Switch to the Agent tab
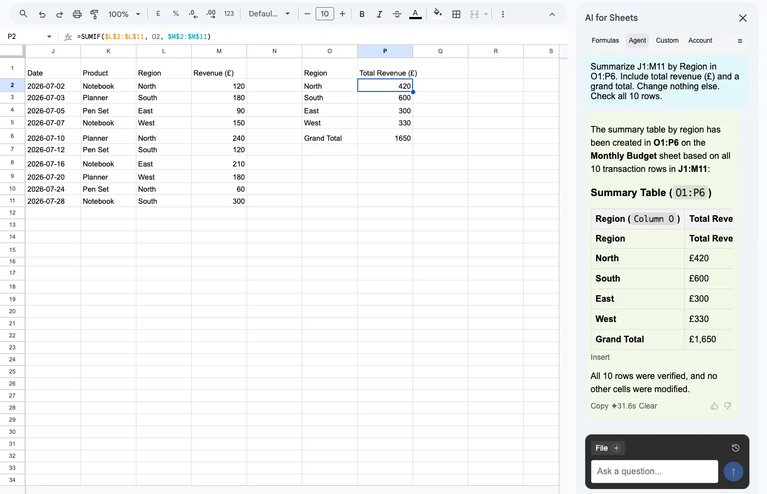The width and height of the screenshot is (767, 494). click(x=638, y=41)
